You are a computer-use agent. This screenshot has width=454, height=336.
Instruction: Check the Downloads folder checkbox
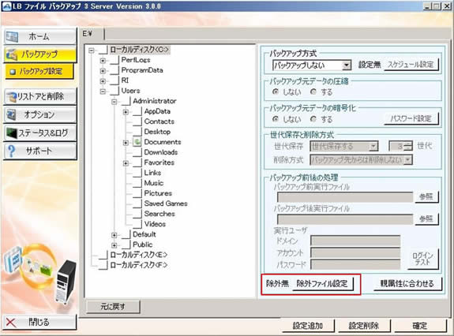137,152
